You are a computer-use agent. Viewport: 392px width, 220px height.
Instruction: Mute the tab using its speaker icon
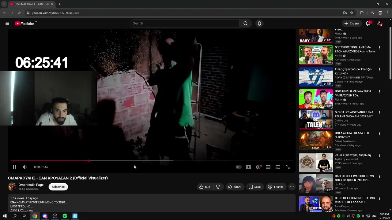click(47, 4)
